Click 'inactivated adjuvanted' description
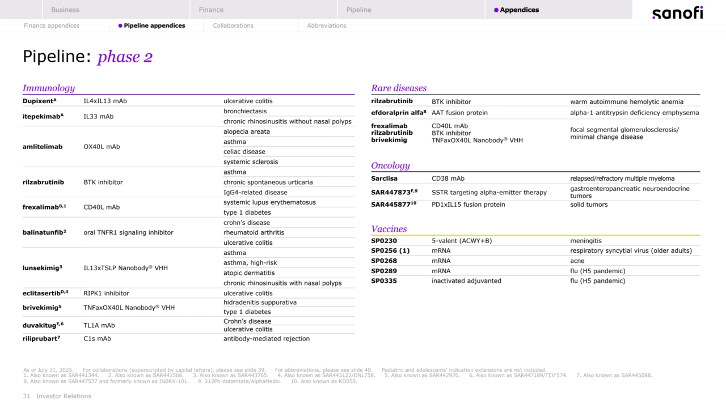The height and width of the screenshot is (408, 726). 466,280
